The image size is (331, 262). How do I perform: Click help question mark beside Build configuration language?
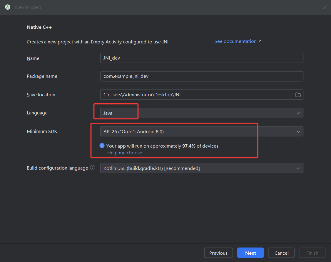(93, 168)
